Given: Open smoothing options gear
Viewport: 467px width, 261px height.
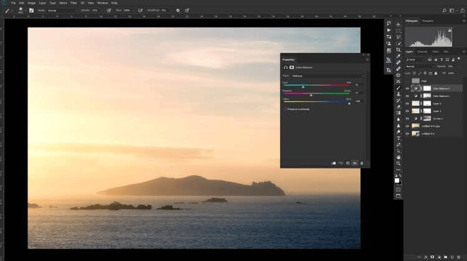Looking at the screenshot, I should click(178, 10).
